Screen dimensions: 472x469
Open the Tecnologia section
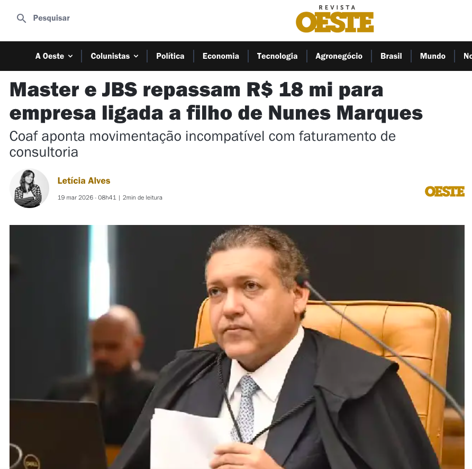pyautogui.click(x=277, y=56)
